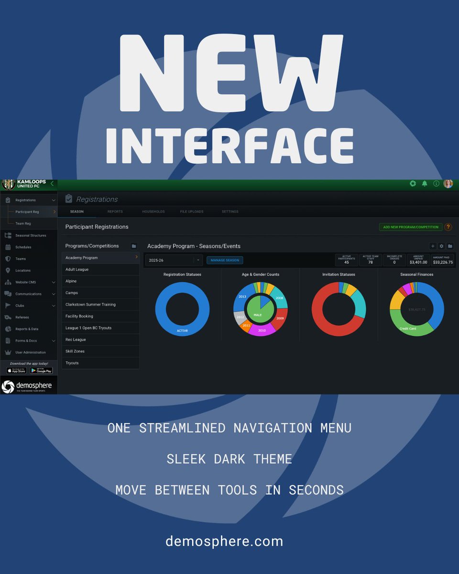Click the large Registrations page header clipboard icon

coord(69,199)
